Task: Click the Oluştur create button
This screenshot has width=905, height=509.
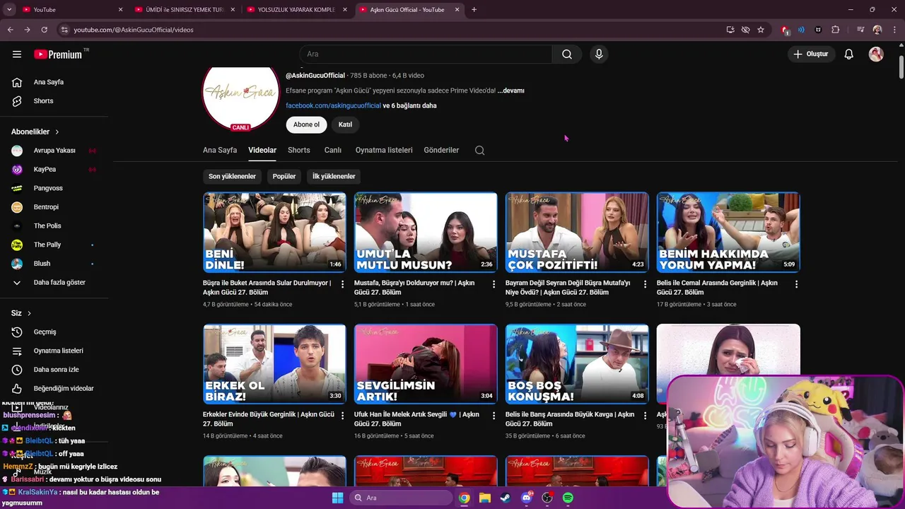Action: tap(812, 54)
